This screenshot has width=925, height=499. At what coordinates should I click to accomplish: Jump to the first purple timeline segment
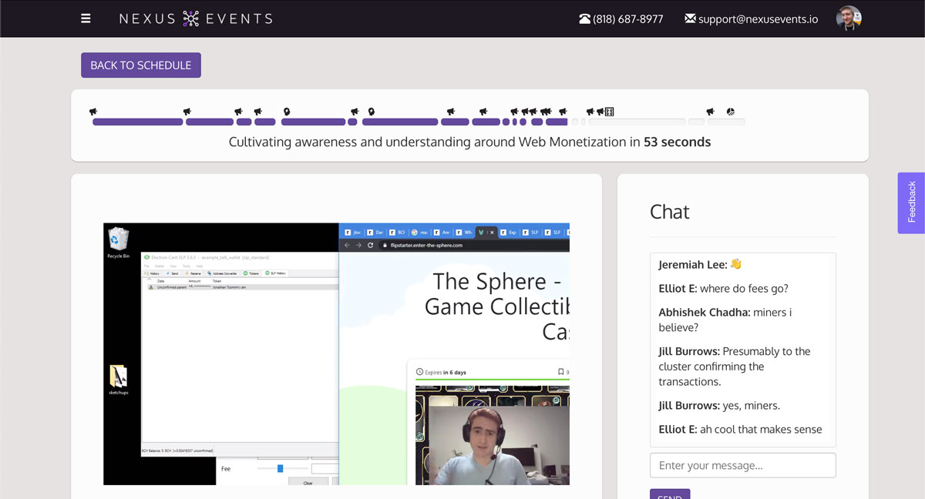pos(137,122)
